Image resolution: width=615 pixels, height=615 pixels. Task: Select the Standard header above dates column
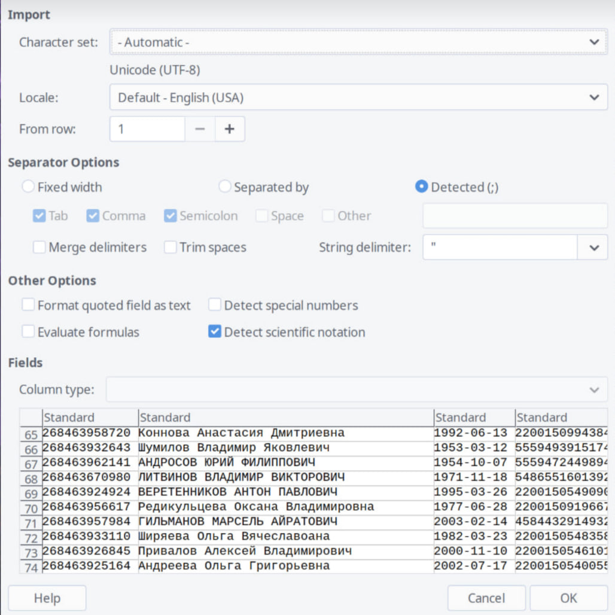pyautogui.click(x=474, y=418)
